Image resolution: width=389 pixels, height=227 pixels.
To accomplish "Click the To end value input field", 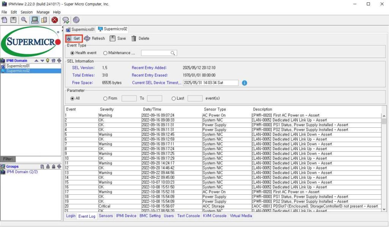I will click(155, 99).
